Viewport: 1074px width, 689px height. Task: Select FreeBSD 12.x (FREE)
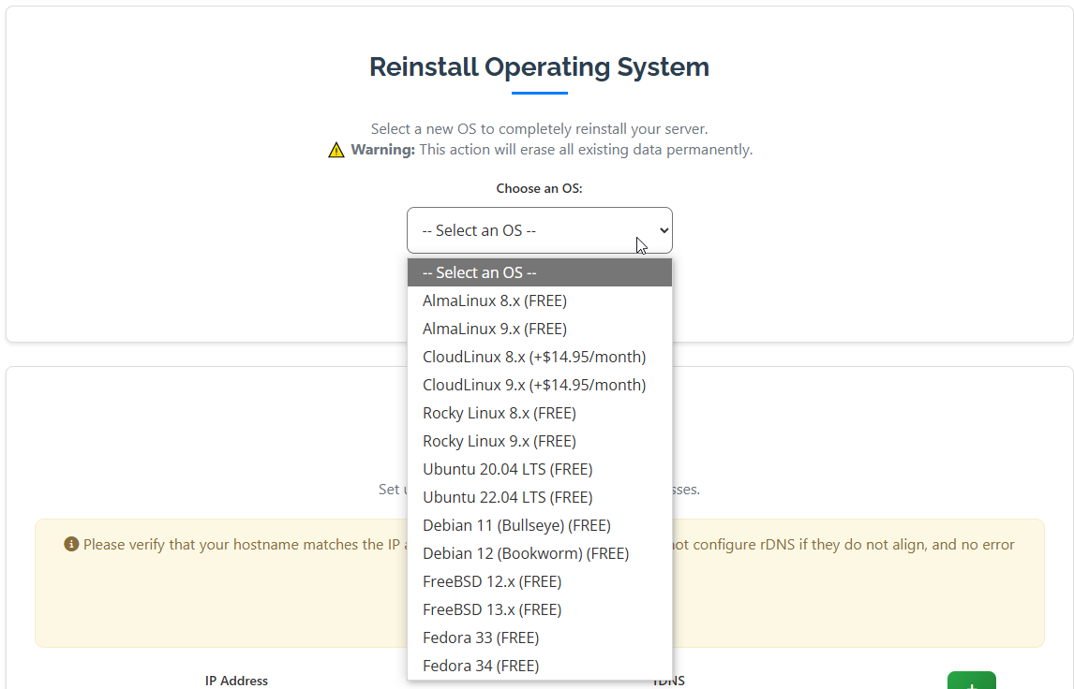540,581
